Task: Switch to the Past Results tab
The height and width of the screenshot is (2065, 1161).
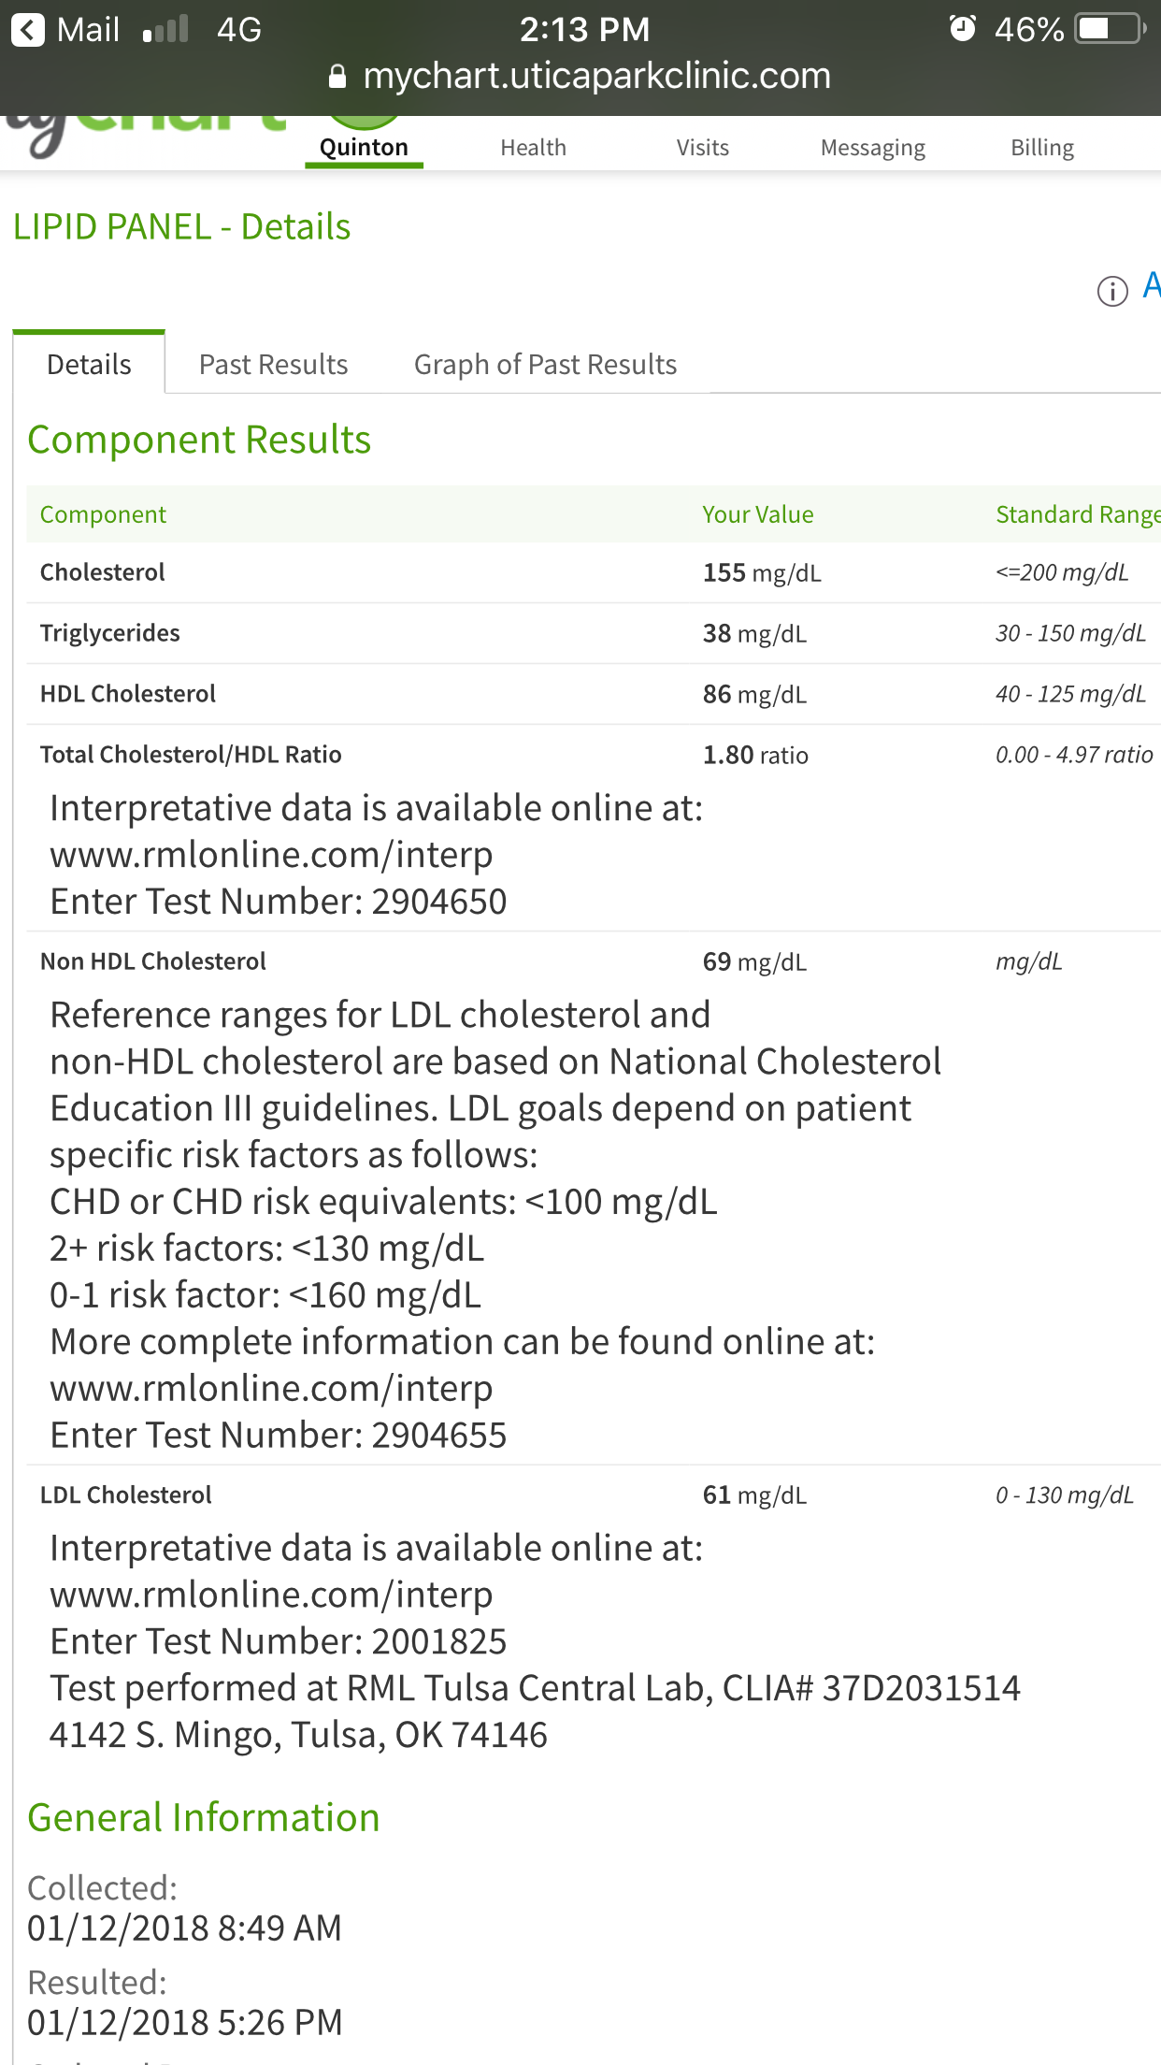Action: pyautogui.click(x=273, y=364)
